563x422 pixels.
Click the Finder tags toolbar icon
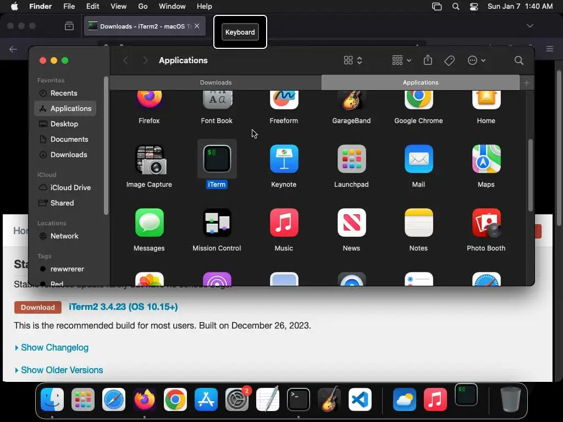(449, 60)
